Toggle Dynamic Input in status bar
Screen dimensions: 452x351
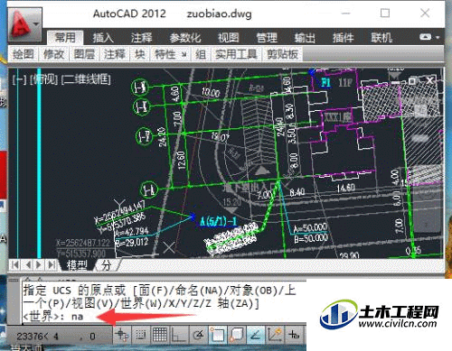pyautogui.click(x=294, y=335)
